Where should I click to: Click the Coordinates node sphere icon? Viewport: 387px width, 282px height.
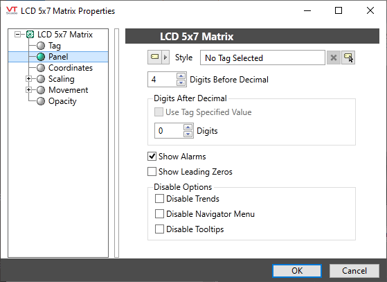click(x=41, y=68)
